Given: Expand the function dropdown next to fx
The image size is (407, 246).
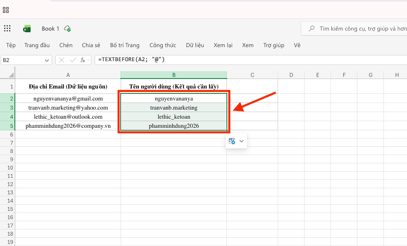Looking at the screenshot, I should click(88, 60).
